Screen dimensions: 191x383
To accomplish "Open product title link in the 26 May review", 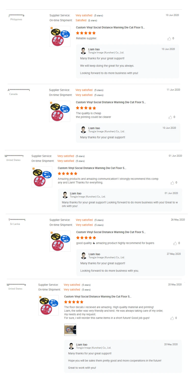I will coord(111,232).
